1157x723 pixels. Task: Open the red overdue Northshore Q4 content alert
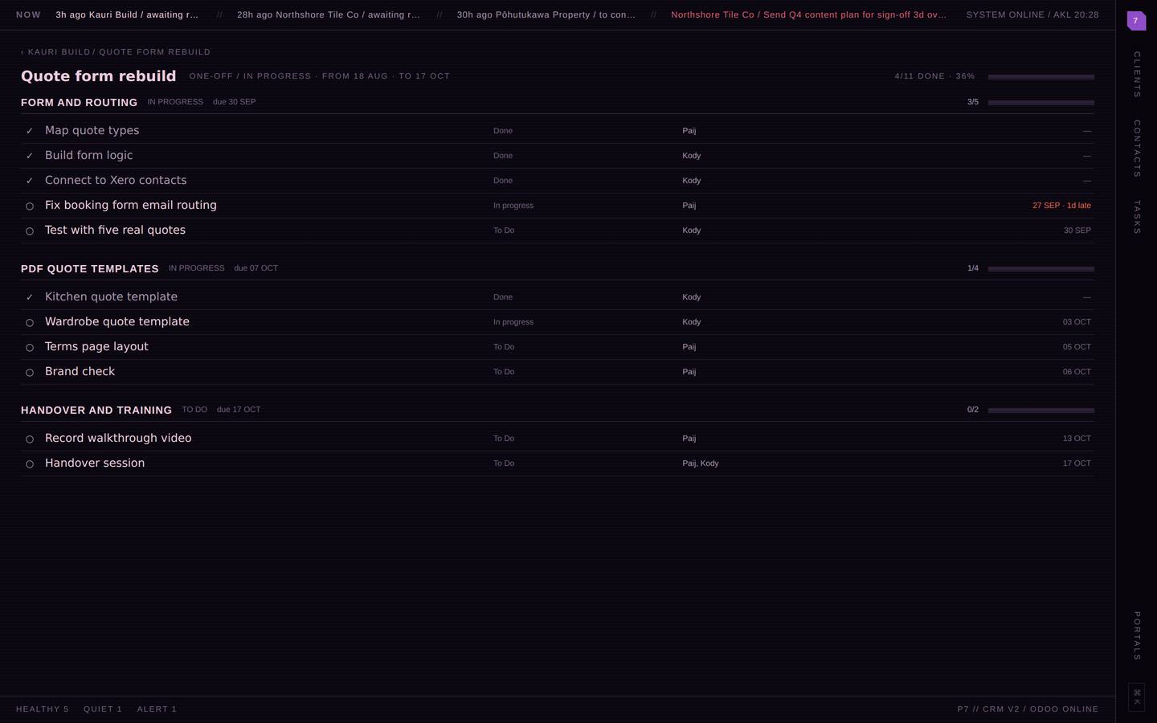tap(808, 14)
